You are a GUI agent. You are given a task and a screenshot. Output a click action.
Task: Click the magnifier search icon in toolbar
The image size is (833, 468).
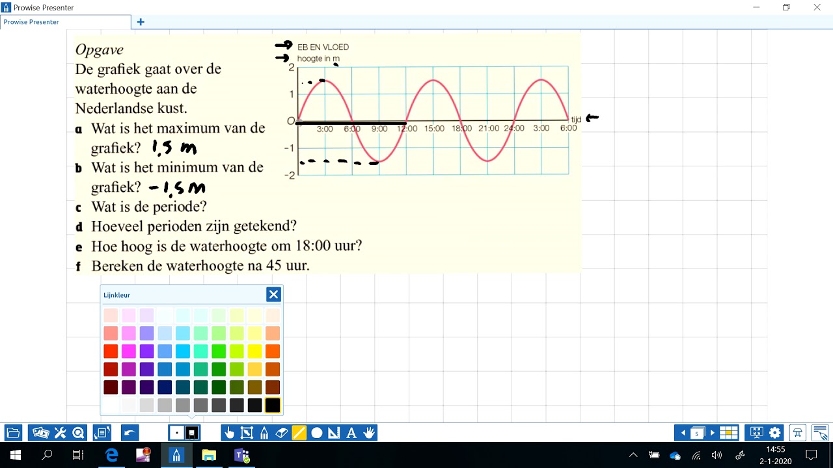pyautogui.click(x=79, y=433)
